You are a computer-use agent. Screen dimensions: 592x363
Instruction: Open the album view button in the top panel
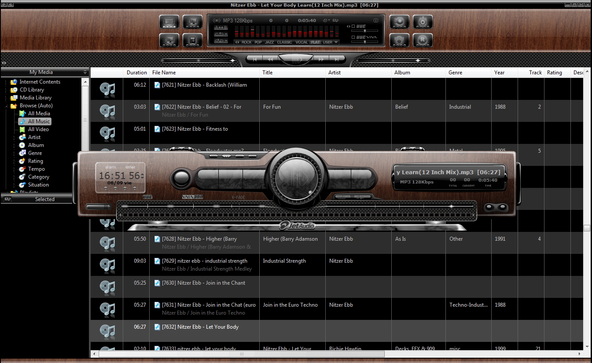[x=169, y=22]
